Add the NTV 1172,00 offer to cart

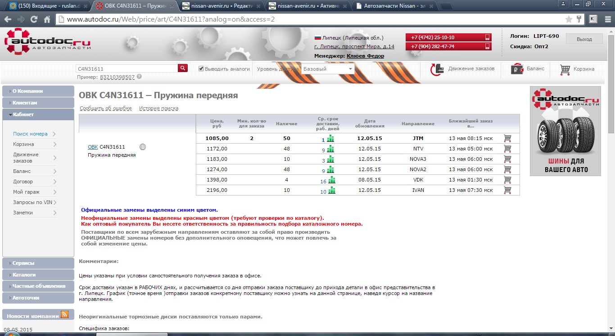tap(507, 149)
